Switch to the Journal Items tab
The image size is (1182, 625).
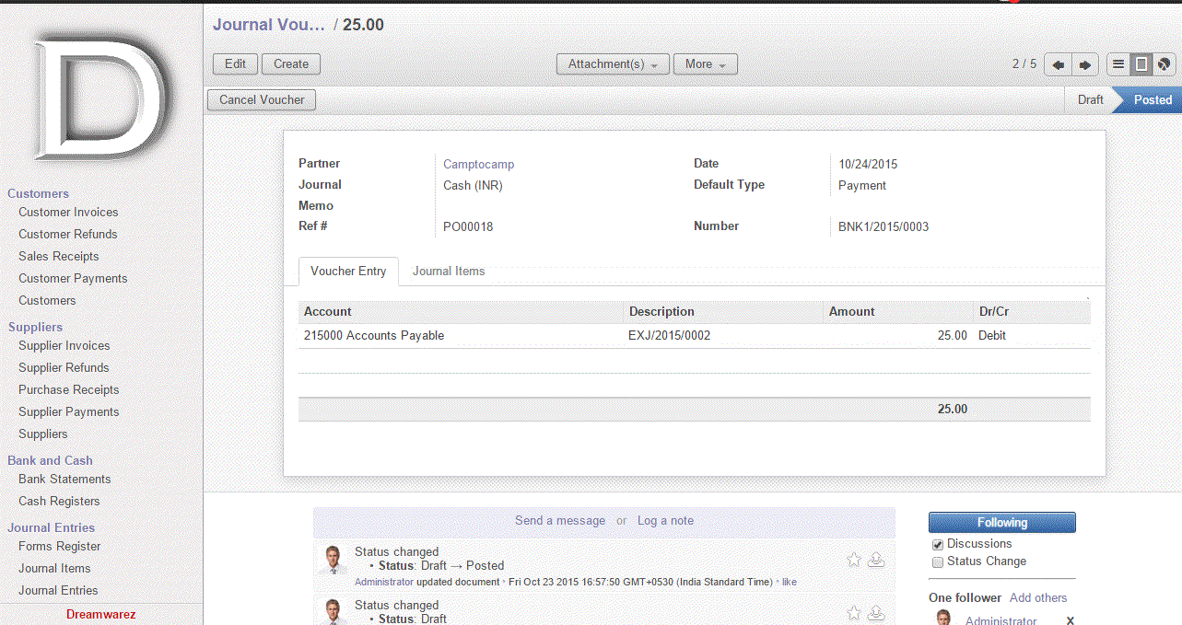point(448,272)
